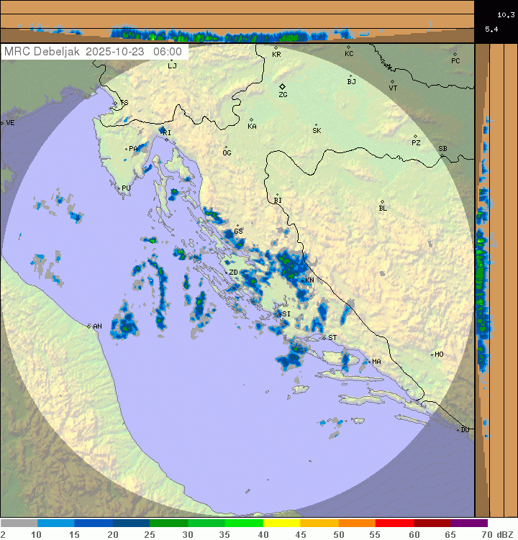
Task: Select the BL city marker
Action: (x=382, y=202)
